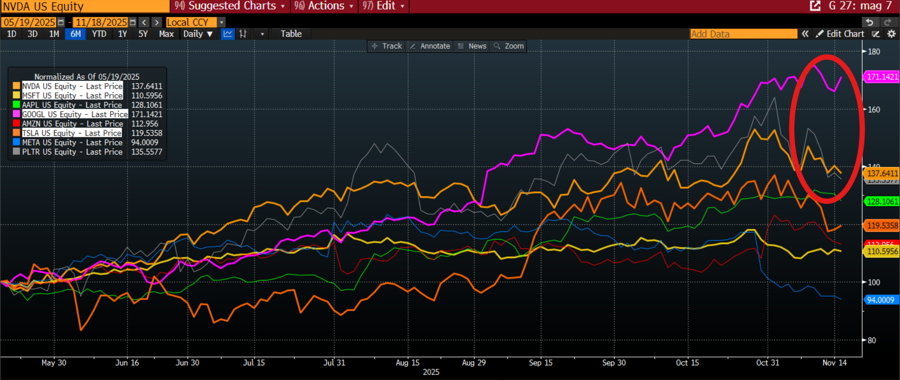Expand the Local CCY currency dropdown

222,22
